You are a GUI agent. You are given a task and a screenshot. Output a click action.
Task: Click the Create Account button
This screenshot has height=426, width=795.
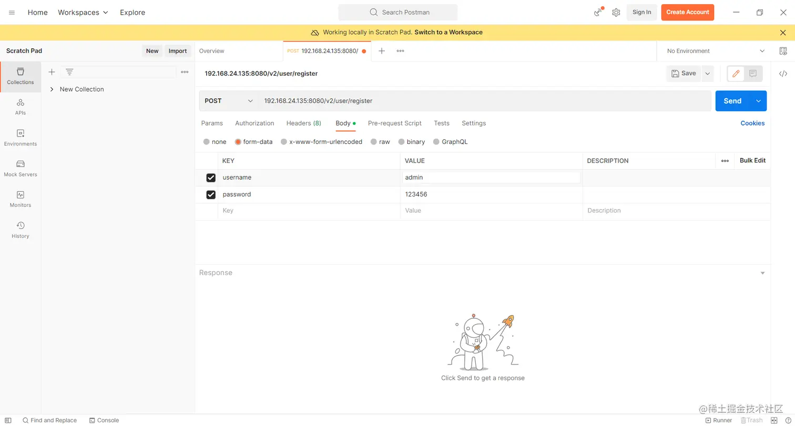pyautogui.click(x=688, y=12)
